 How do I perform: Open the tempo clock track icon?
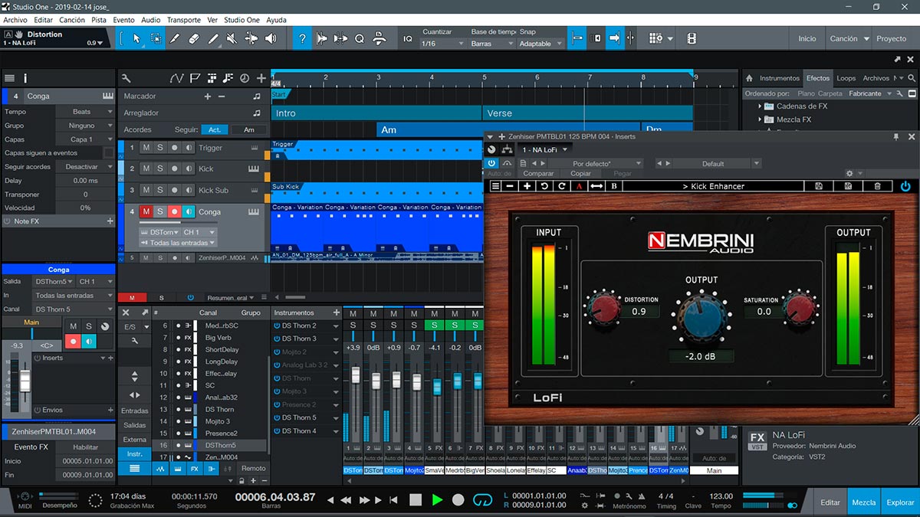point(245,78)
